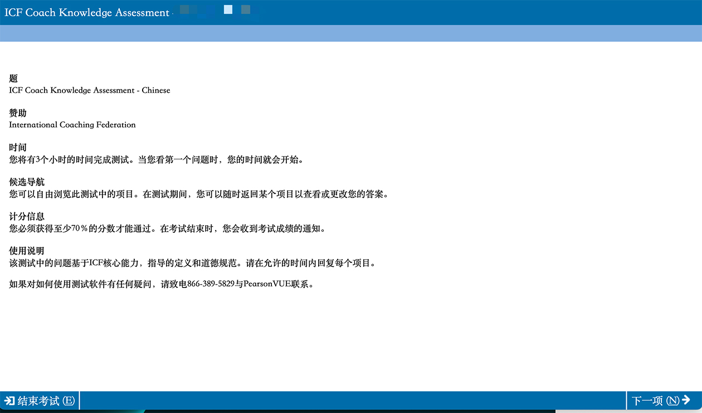Click the ICF核心能力 instructions sentence
The height and width of the screenshot is (413, 702).
pyautogui.click(x=193, y=263)
